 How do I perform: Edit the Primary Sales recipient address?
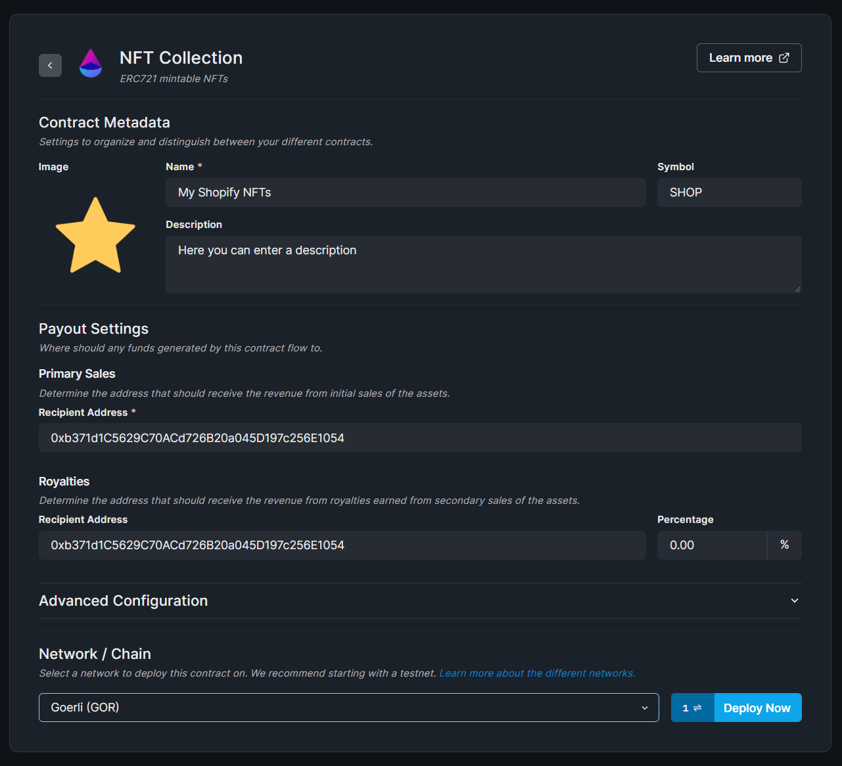(x=420, y=438)
